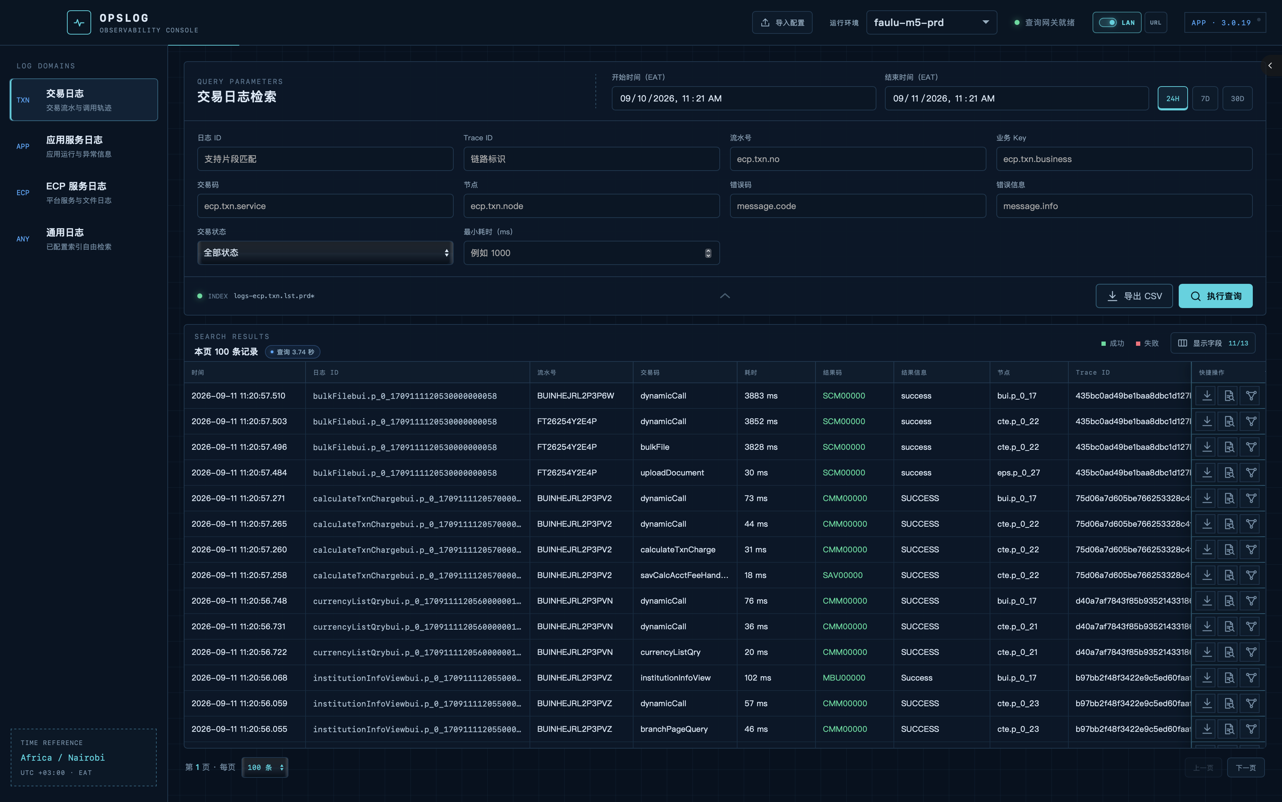Click the 节点 ecp.txn.node field

[592, 206]
